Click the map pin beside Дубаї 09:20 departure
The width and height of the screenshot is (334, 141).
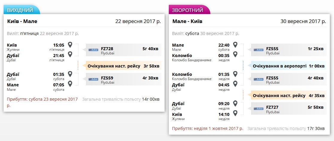click(x=235, y=103)
